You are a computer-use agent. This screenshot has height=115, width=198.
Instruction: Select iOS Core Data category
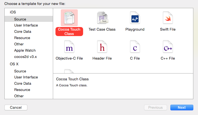(x=23, y=32)
